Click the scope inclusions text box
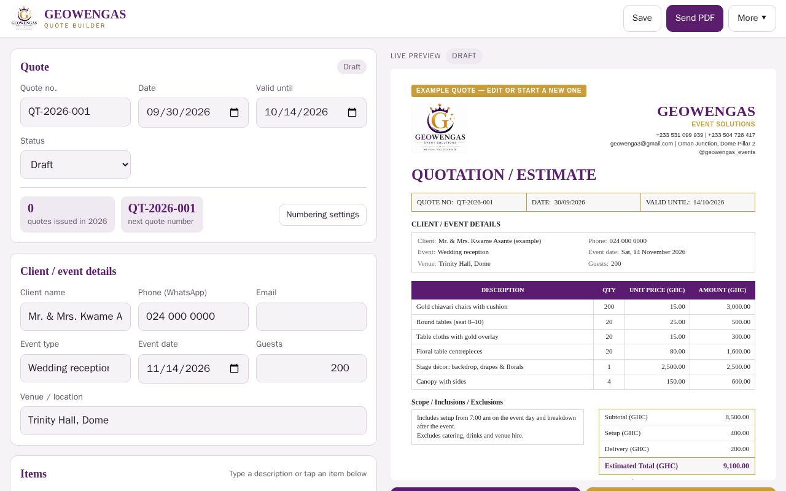 pos(497,427)
